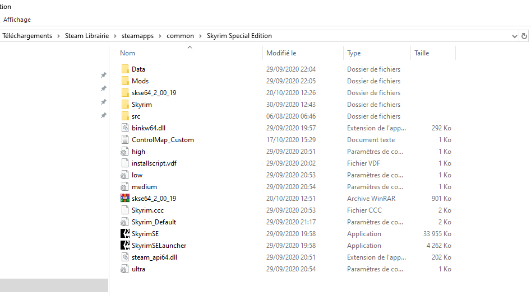Click the 901 Ko size cell
Image resolution: width=531 pixels, height=296 pixels.
click(x=441, y=199)
